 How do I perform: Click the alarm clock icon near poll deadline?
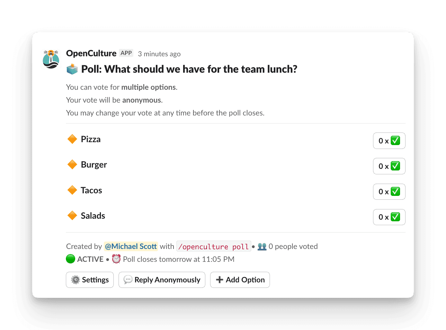pos(116,259)
